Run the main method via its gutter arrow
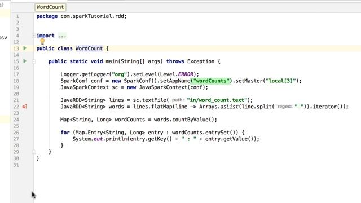Image resolution: width=361 pixels, height=203 pixels. pyautogui.click(x=25, y=61)
